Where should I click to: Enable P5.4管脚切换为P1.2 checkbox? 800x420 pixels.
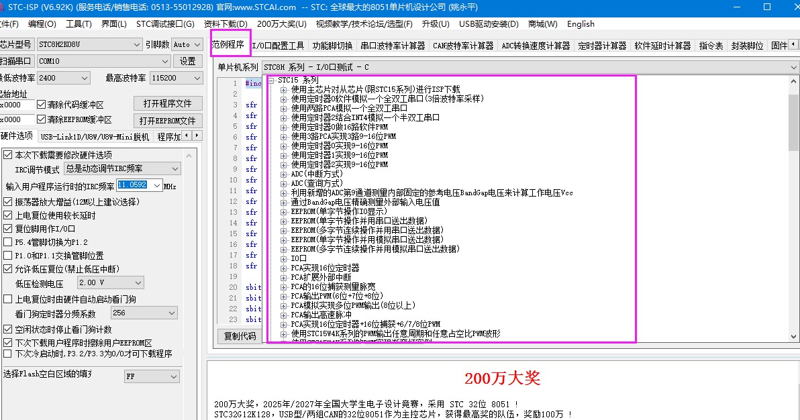pyautogui.click(x=7, y=242)
